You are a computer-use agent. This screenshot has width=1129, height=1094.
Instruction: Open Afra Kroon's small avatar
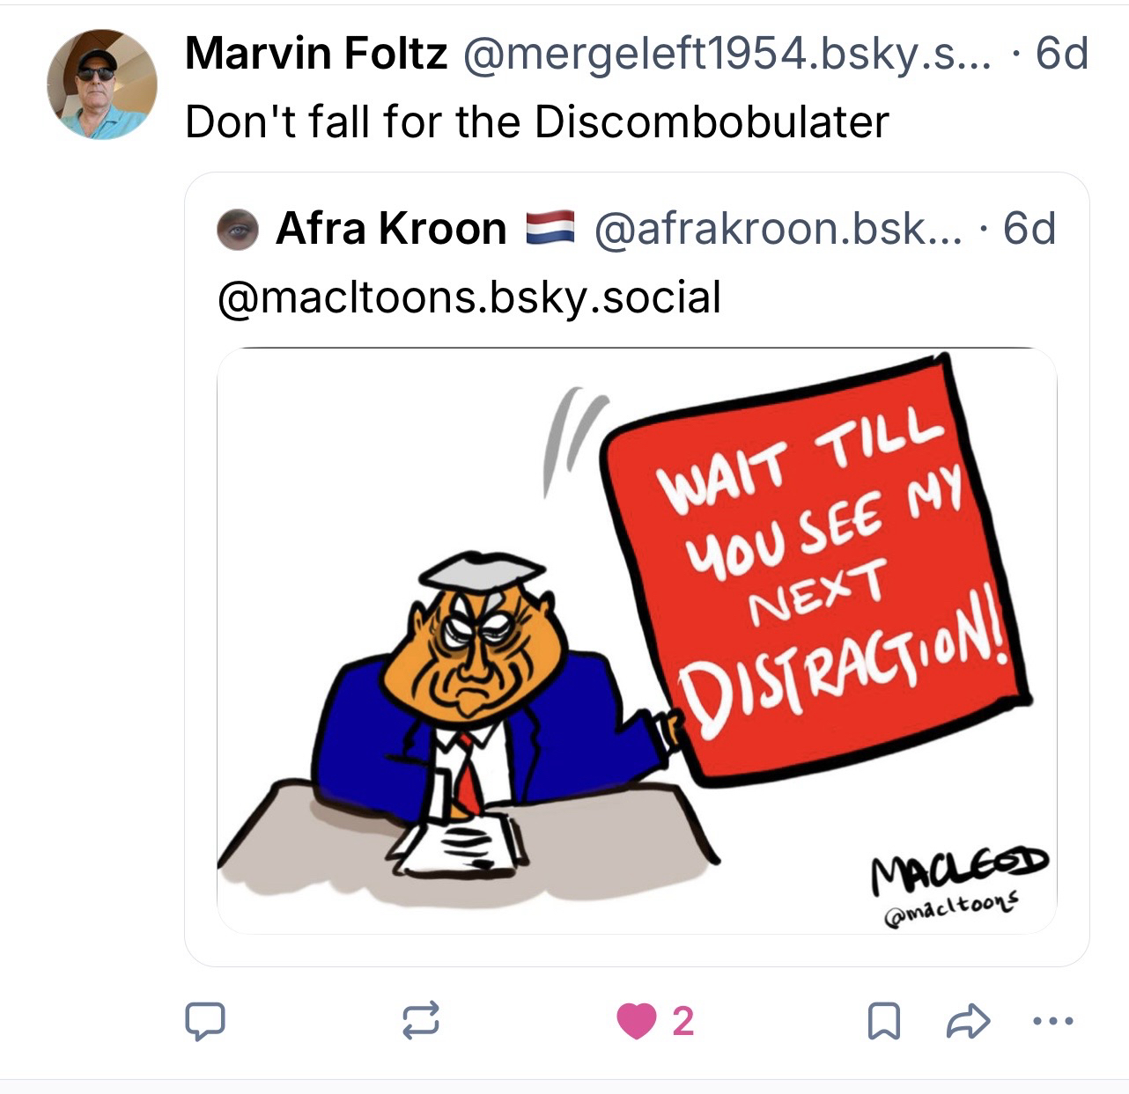tap(238, 230)
